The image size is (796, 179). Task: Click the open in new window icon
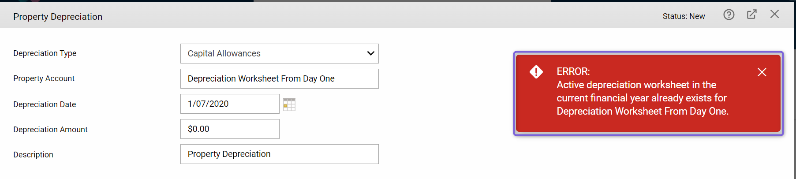tap(752, 15)
